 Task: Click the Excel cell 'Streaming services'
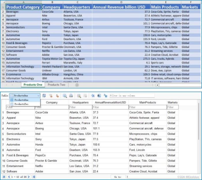[166, 51]
